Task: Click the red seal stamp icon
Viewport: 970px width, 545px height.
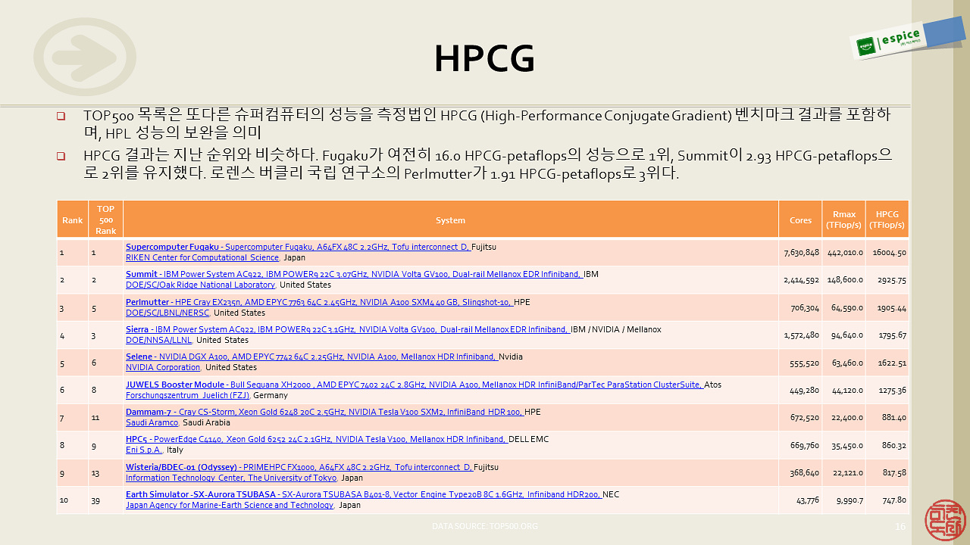Action: (x=945, y=522)
